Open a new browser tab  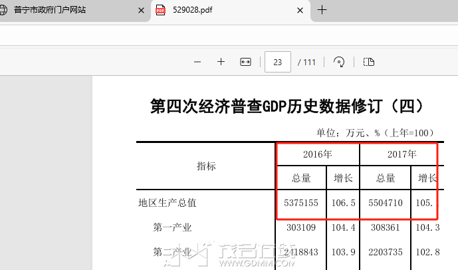(322, 10)
